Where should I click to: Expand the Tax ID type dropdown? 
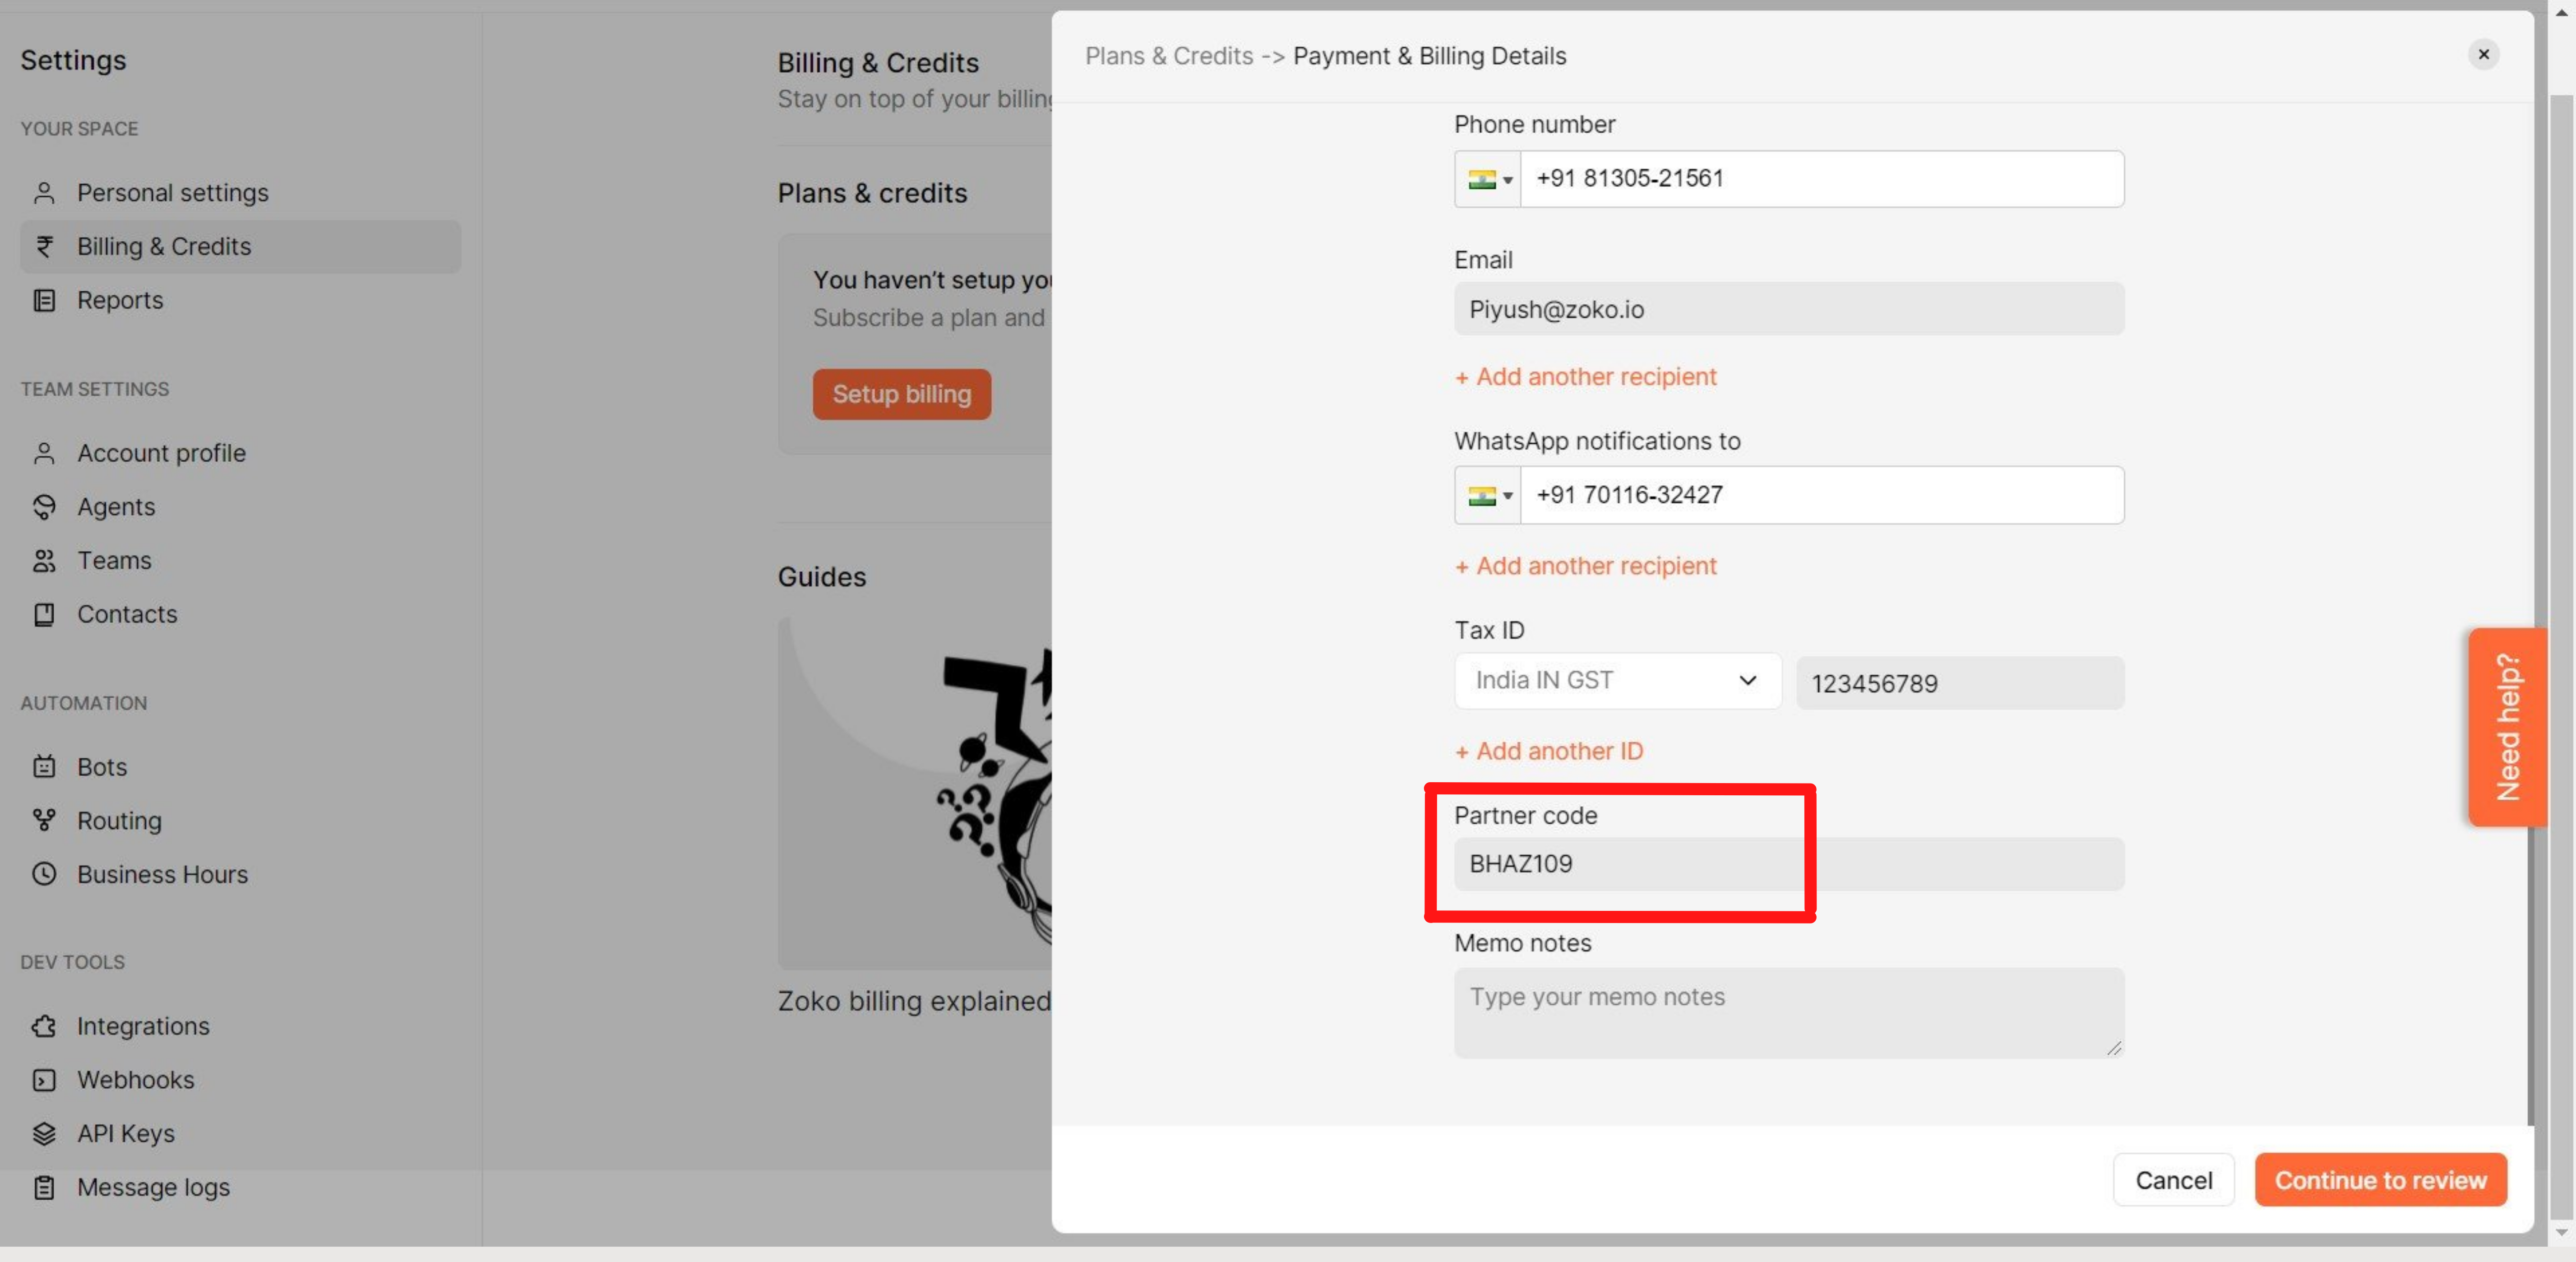tap(1615, 680)
